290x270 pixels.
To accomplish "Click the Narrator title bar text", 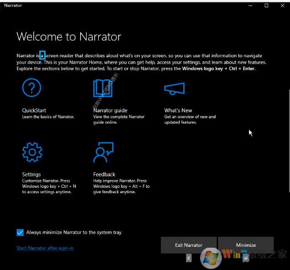I will tap(13, 5).
